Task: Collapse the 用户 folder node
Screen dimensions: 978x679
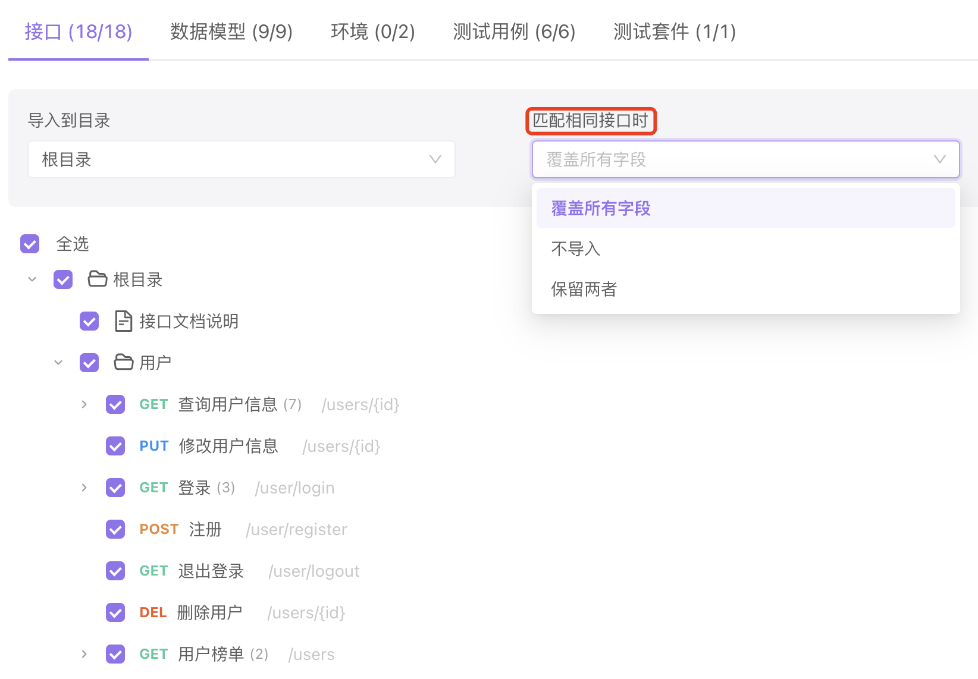Action: [58, 362]
